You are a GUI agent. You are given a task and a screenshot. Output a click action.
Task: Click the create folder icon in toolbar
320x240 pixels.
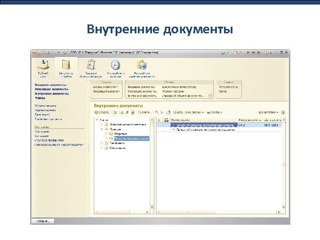[x=115, y=112]
